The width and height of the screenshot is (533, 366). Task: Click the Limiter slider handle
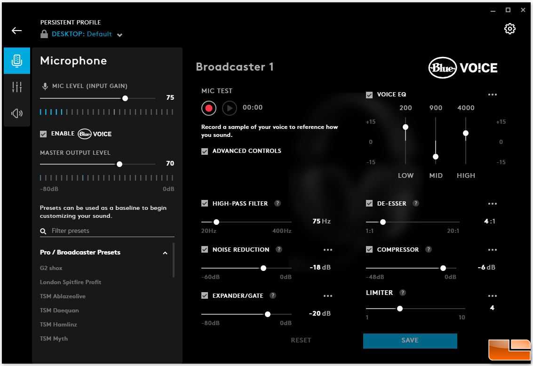400,309
